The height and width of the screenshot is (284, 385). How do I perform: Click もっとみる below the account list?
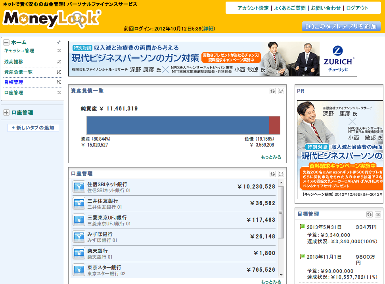(271, 282)
